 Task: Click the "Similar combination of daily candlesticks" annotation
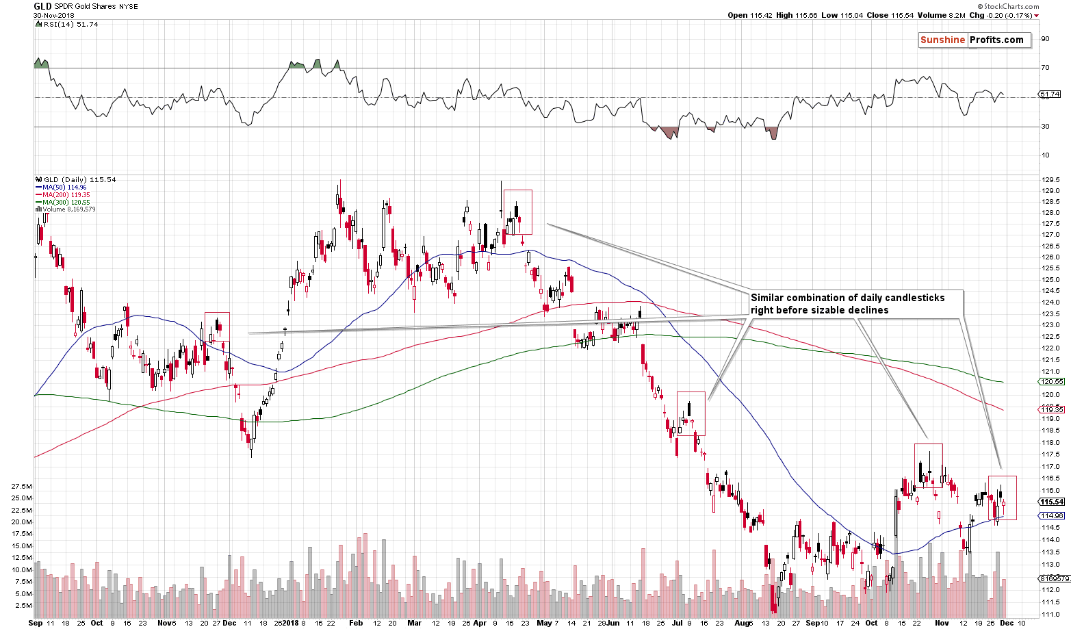point(847,298)
